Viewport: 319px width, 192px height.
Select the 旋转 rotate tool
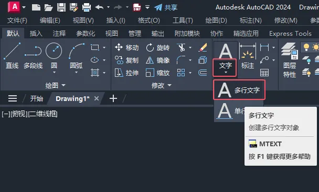click(158, 47)
